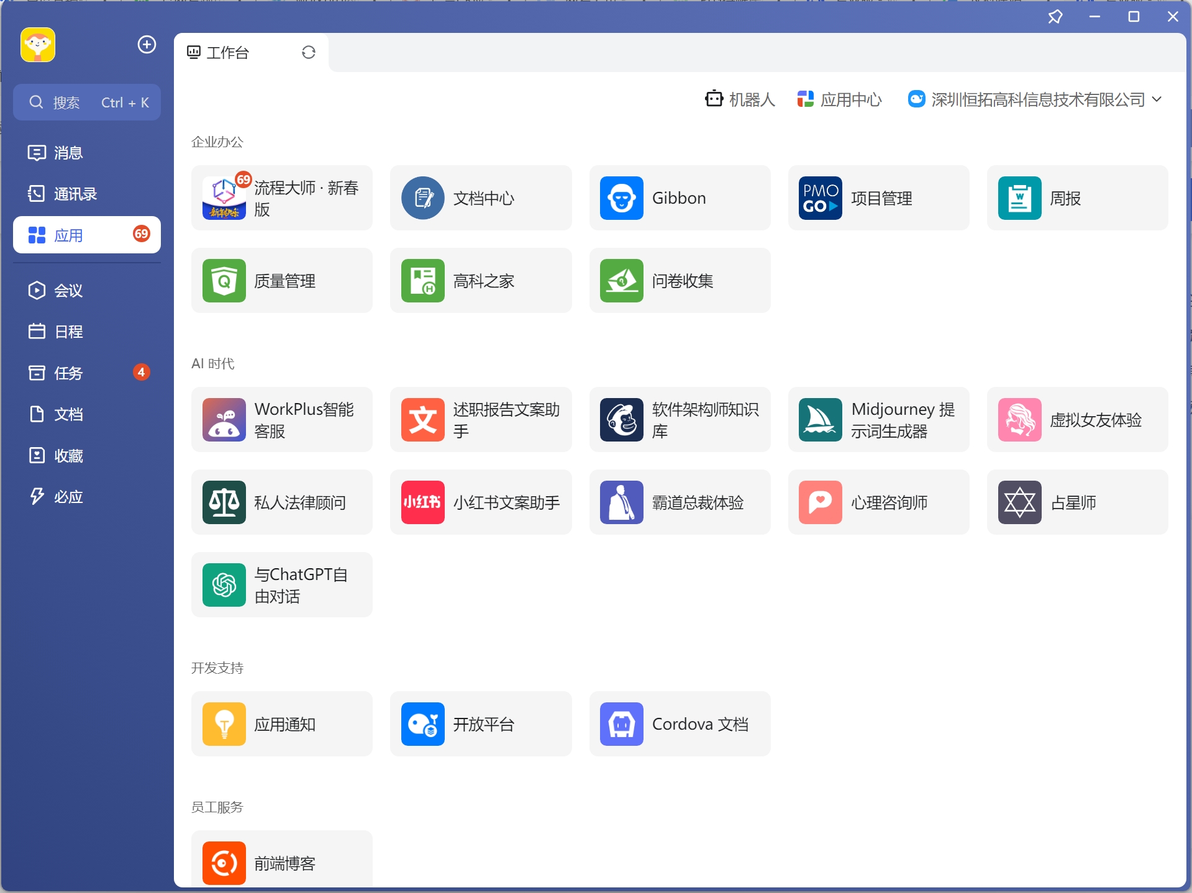Open the 任务 tasks section
This screenshot has height=893, width=1192.
68,373
